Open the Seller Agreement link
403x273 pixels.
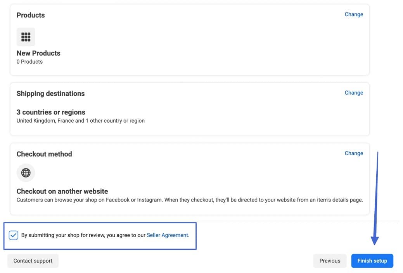click(167, 235)
